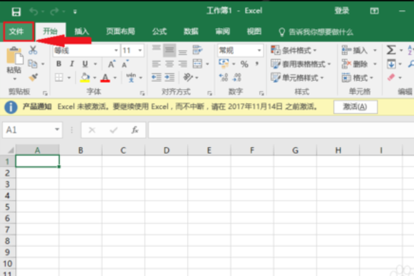414x276 pixels.
Task: Open the number format dropdown (常规)
Action: [x=259, y=50]
